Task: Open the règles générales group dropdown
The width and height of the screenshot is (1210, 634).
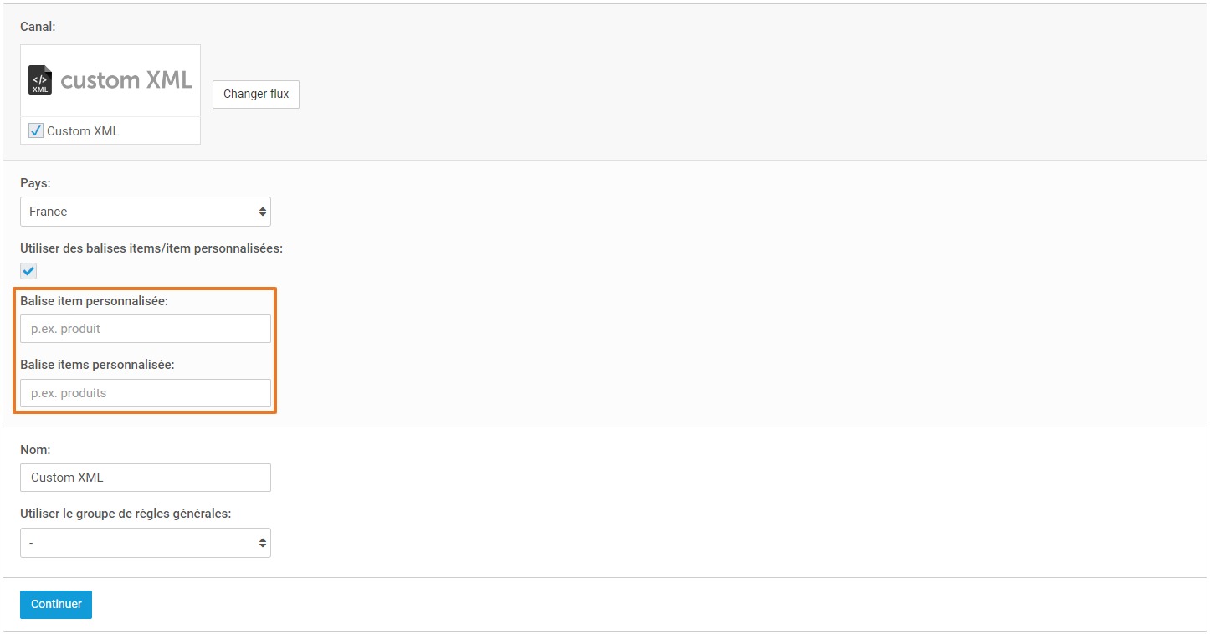Action: [x=146, y=543]
